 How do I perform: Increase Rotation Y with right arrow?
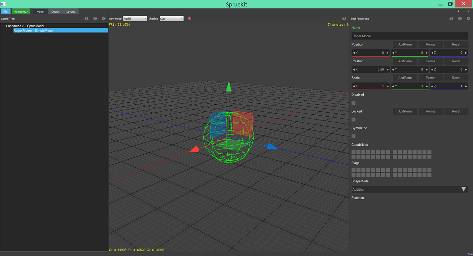click(427, 69)
